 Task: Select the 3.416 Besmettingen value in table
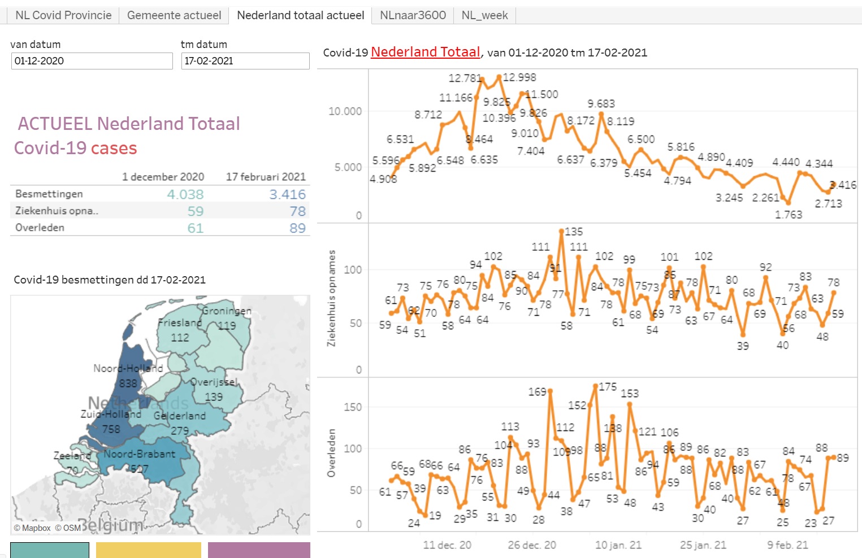tap(287, 194)
